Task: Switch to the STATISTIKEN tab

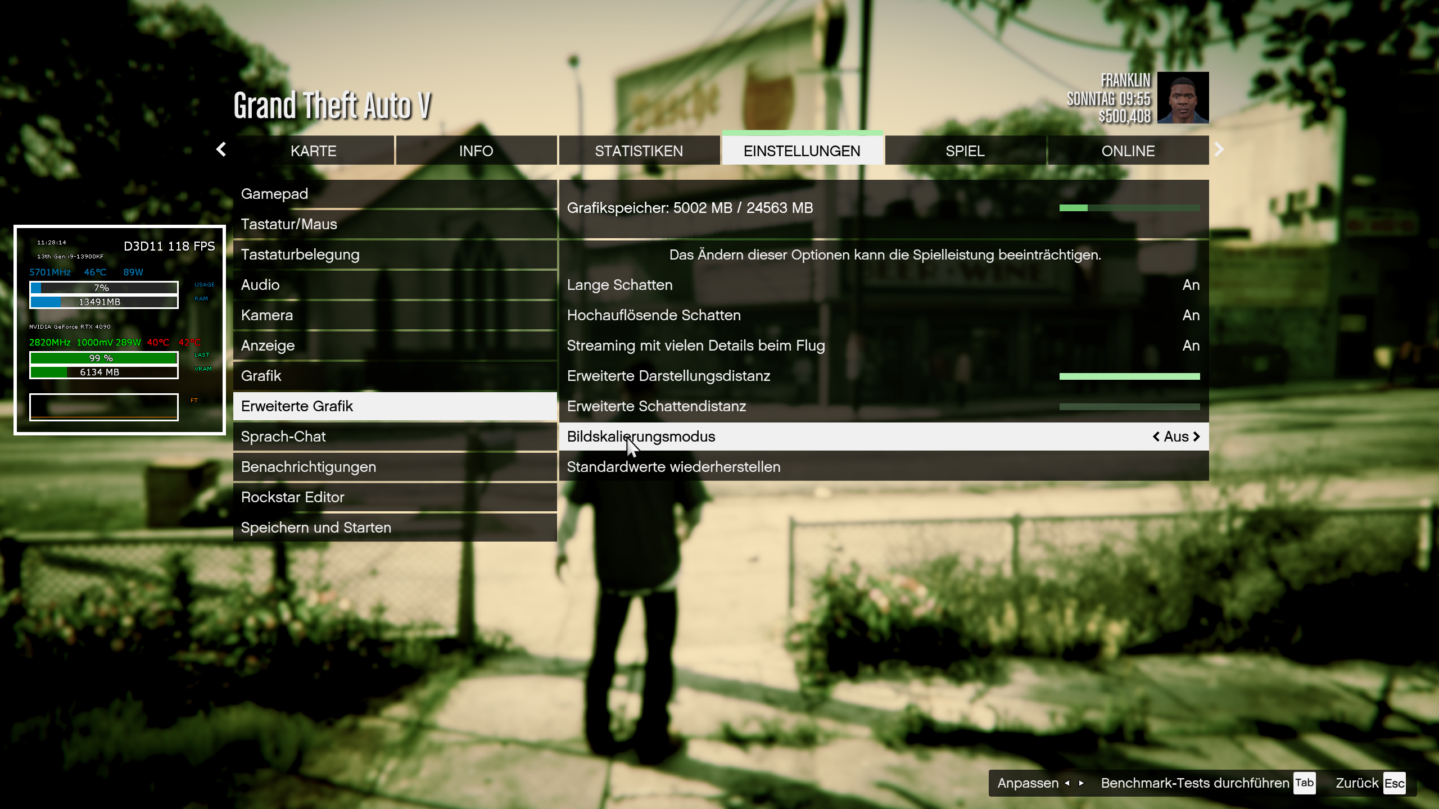Action: pos(639,150)
